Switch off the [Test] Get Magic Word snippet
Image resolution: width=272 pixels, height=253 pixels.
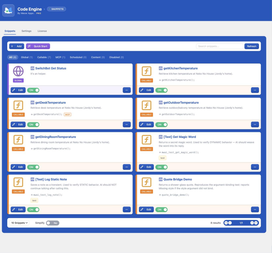(161, 167)
